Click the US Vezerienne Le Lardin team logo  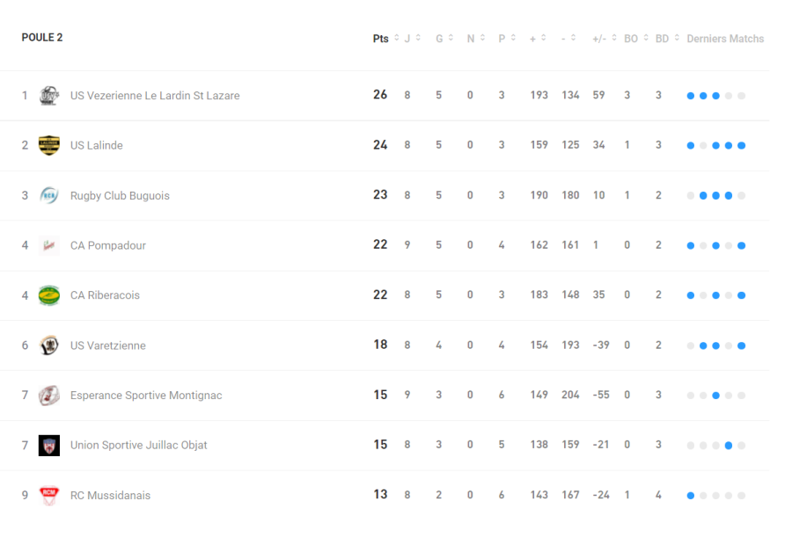[49, 95]
